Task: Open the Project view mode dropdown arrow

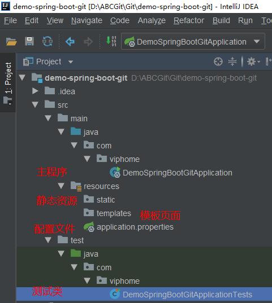Action: pyautogui.click(x=71, y=62)
